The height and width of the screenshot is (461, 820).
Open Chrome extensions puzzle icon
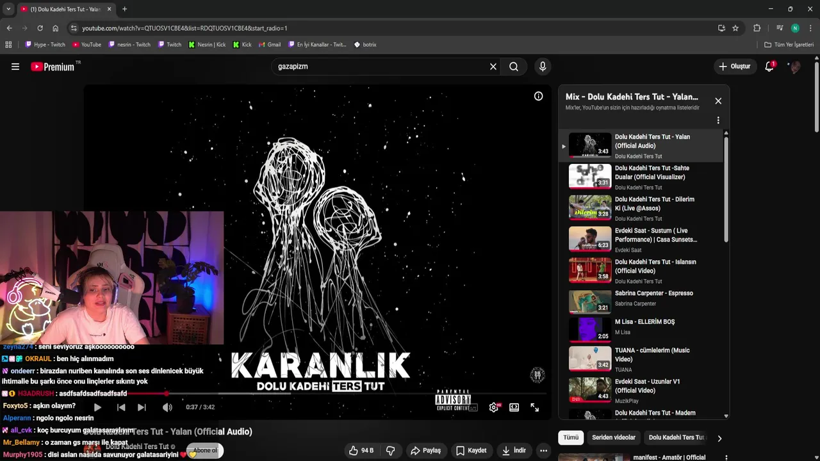(757, 28)
